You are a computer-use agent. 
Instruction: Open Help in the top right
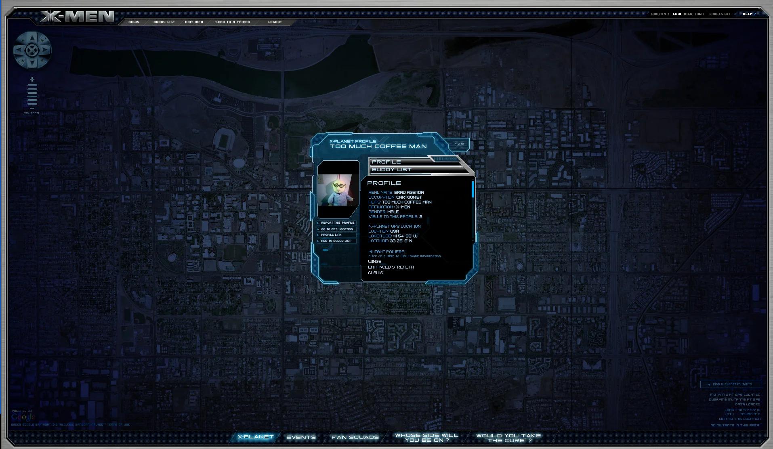[x=749, y=14]
